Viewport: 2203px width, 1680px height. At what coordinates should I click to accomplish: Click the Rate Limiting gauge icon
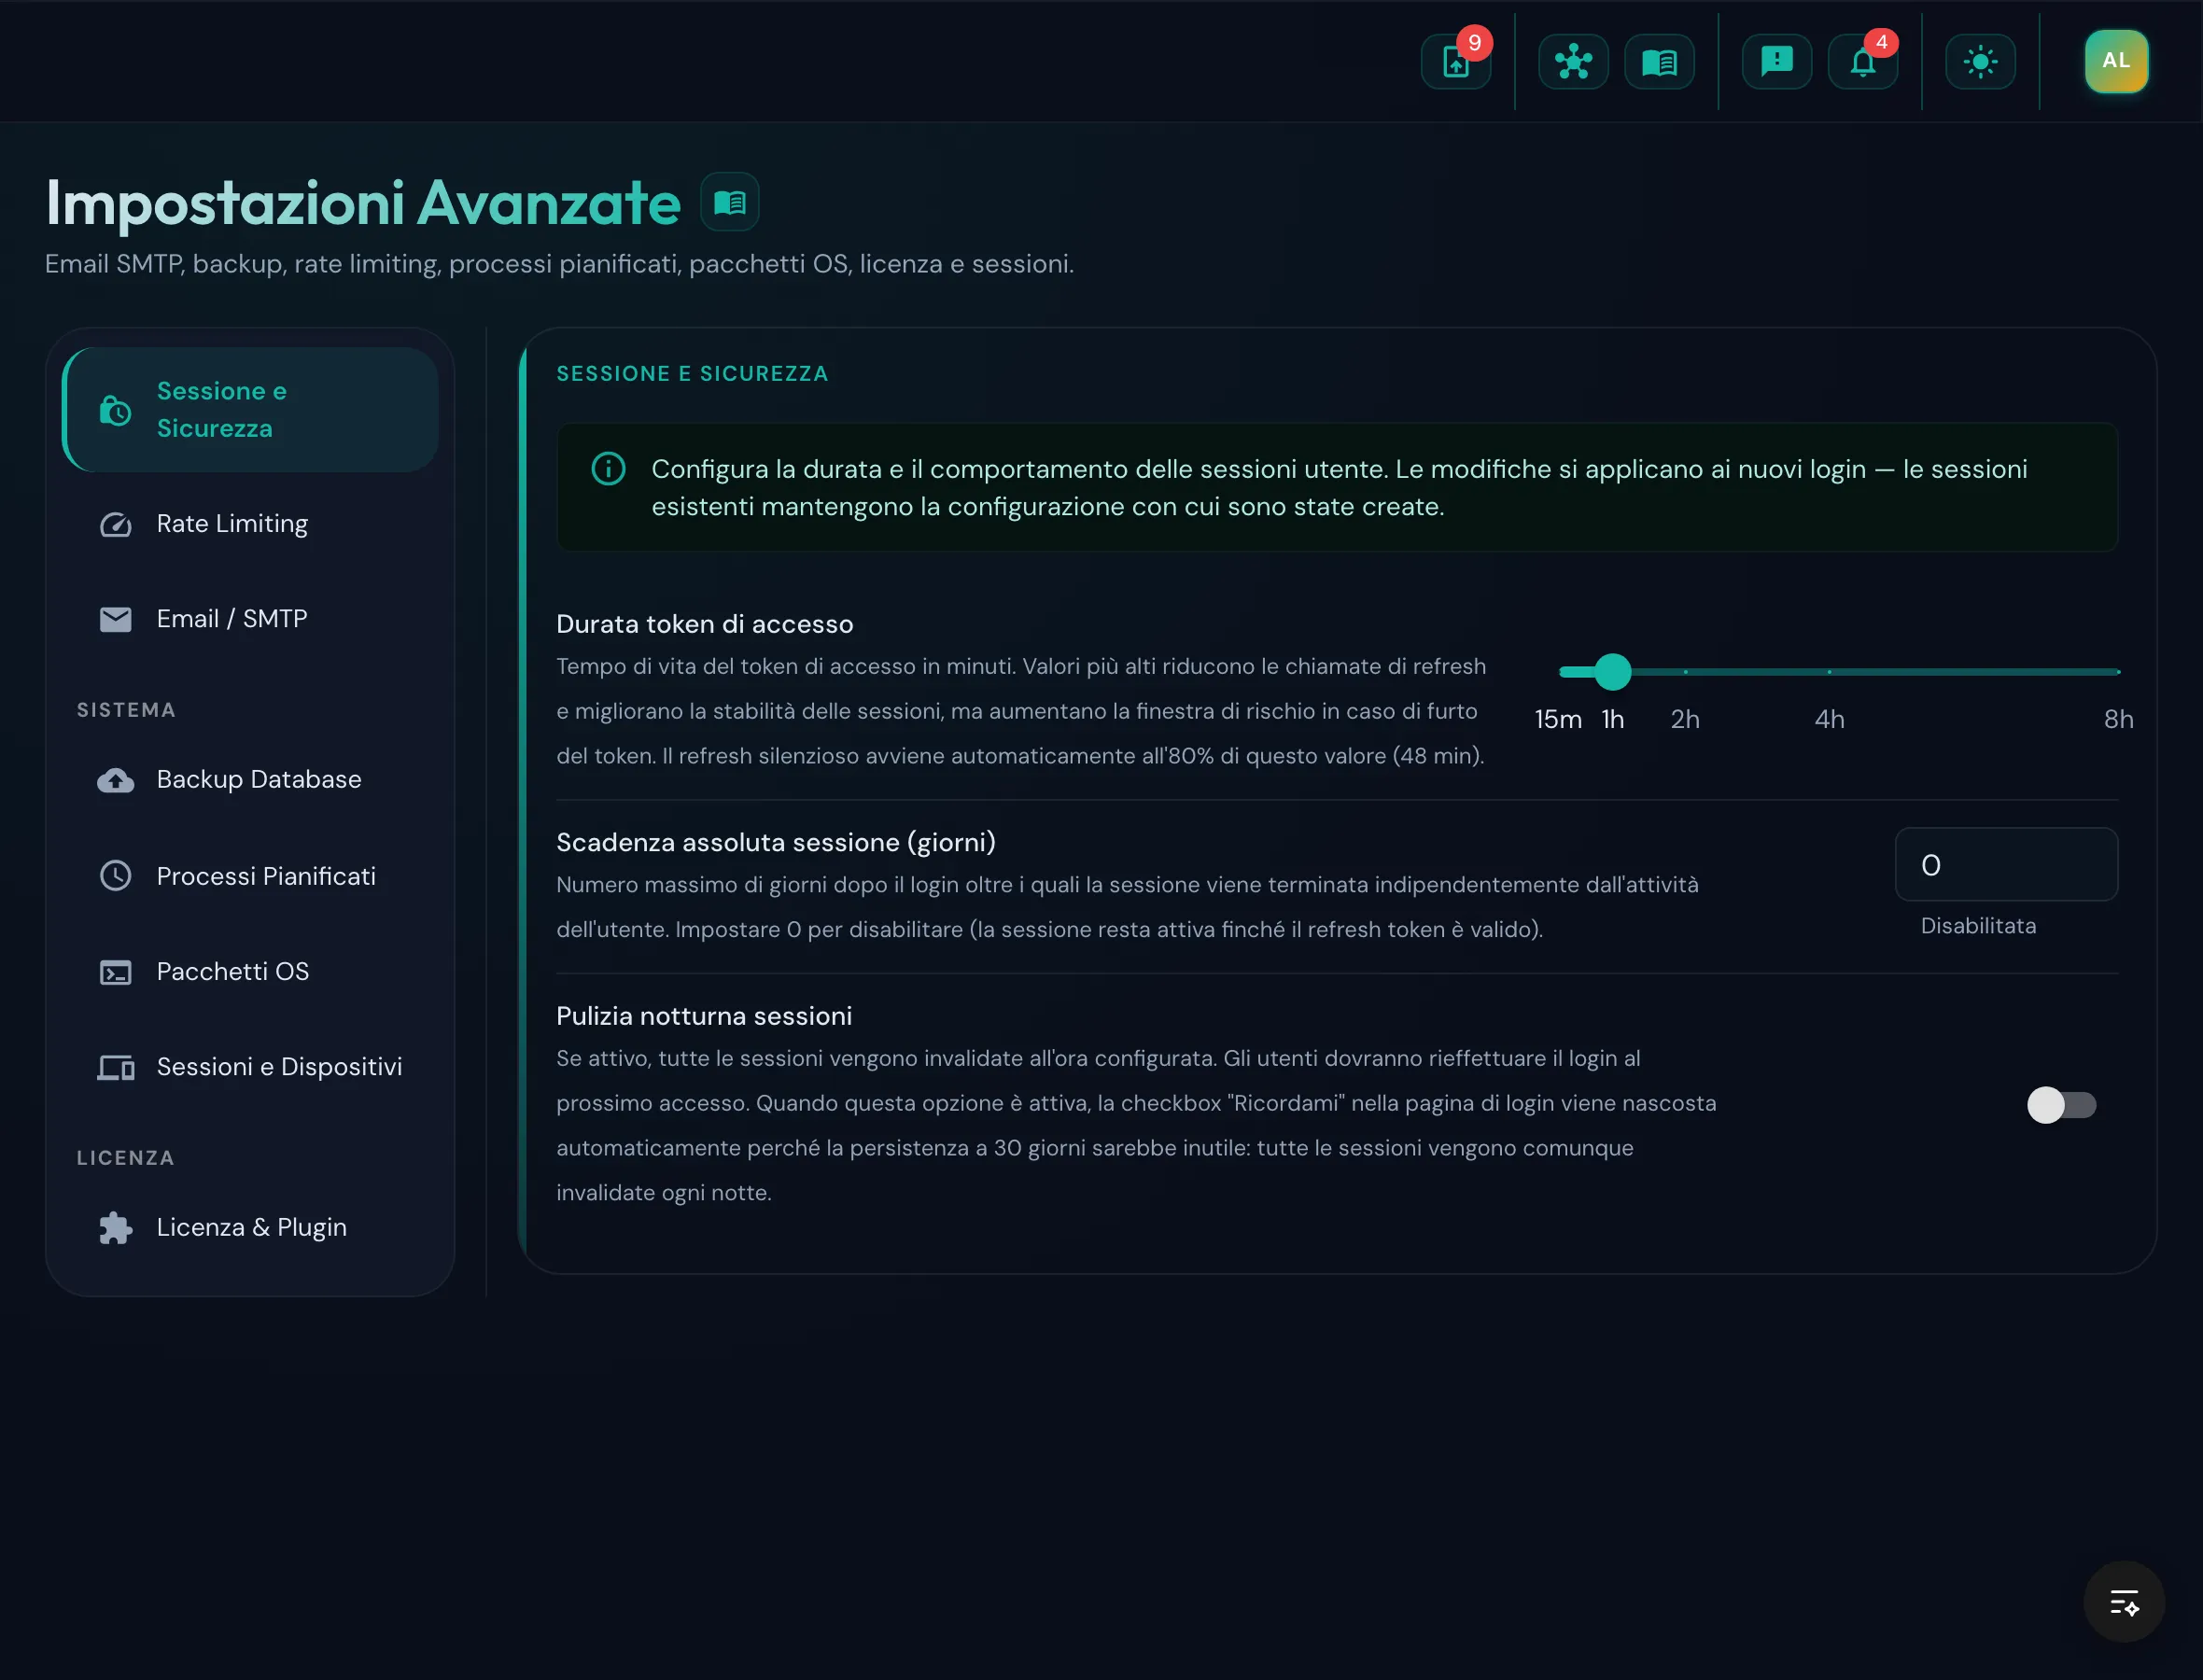pyautogui.click(x=116, y=524)
